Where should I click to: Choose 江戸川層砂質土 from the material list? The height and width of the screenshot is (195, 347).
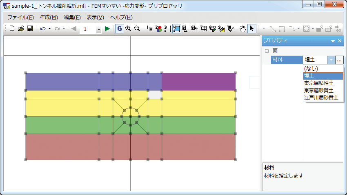click(x=323, y=97)
